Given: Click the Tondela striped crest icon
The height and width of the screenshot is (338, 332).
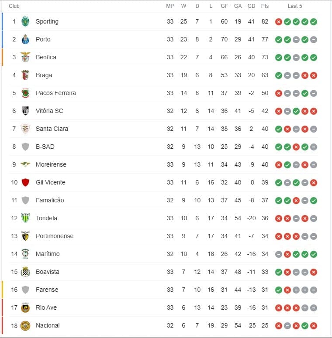Looking at the screenshot, I should point(25,218).
